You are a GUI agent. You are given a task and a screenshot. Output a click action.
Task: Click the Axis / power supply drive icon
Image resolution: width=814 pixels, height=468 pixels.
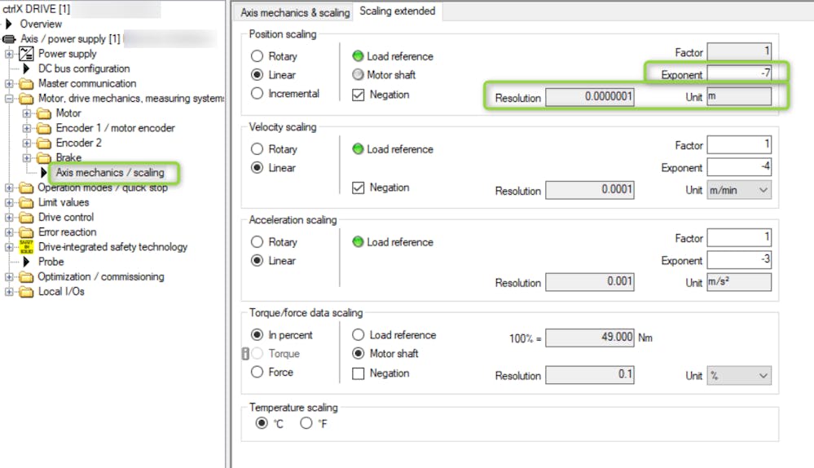(10, 39)
